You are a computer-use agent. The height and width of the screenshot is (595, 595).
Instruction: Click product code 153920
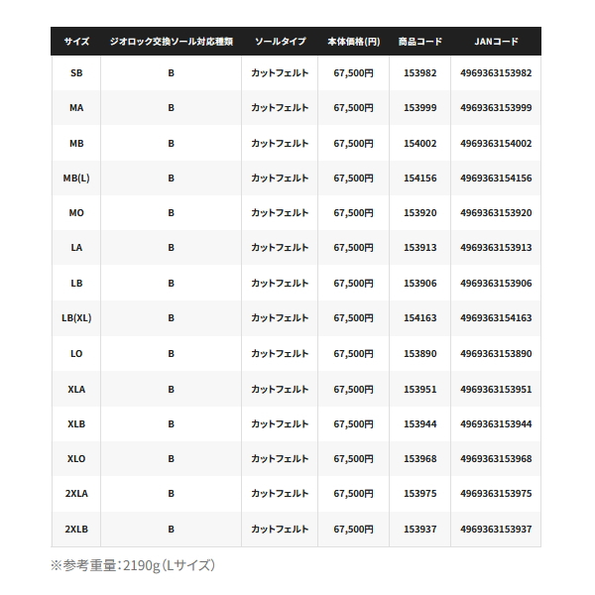pyautogui.click(x=420, y=213)
